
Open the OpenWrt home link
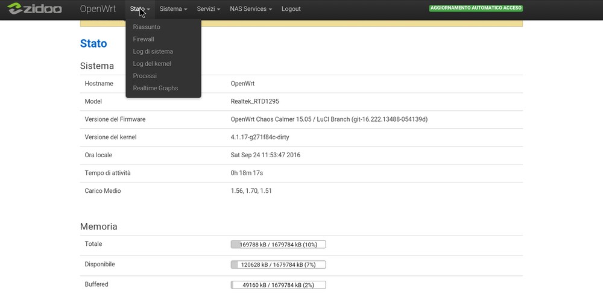pyautogui.click(x=98, y=9)
